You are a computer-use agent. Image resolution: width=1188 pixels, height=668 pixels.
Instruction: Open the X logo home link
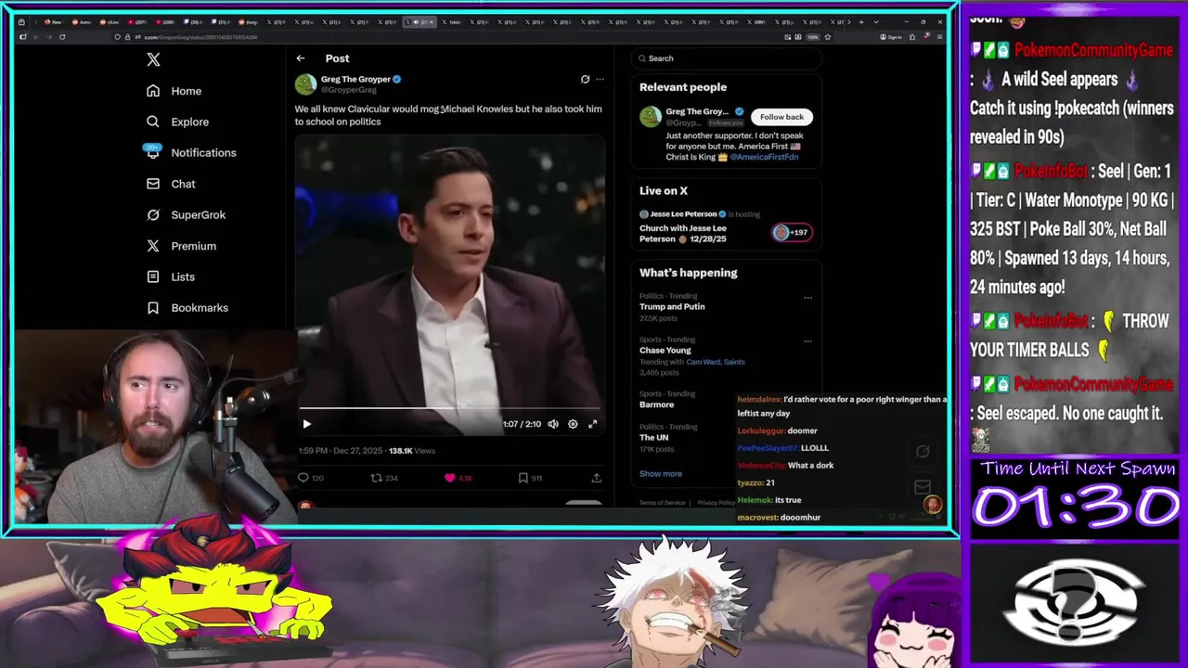[153, 59]
